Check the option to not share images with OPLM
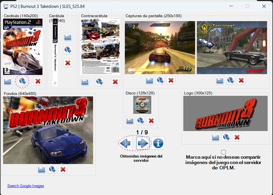This screenshot has width=273, height=195. [224, 152]
